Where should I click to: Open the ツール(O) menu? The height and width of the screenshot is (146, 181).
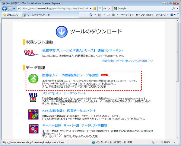pos(162,15)
